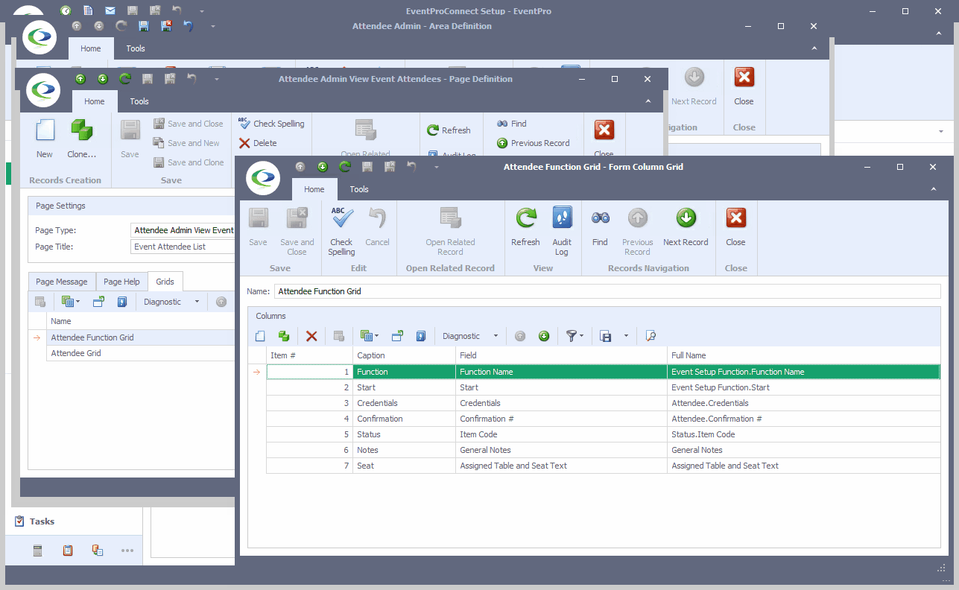The image size is (959, 590).
Task: Open the quick access dropdown in Form Column Grid title bar
Action: pyautogui.click(x=437, y=167)
